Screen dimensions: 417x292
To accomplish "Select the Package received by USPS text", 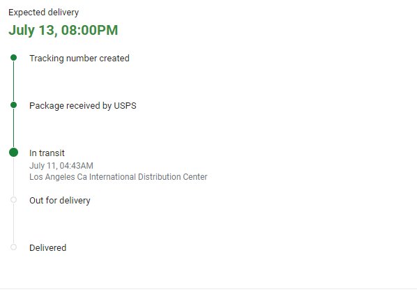I will click(83, 105).
